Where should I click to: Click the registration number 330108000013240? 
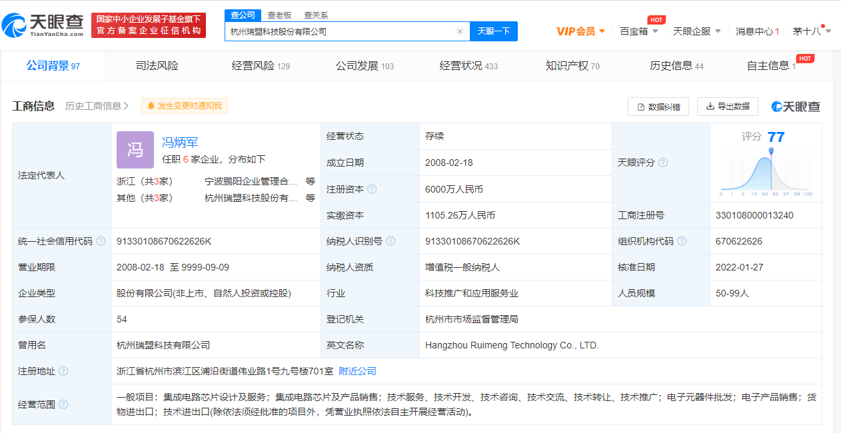click(x=754, y=215)
